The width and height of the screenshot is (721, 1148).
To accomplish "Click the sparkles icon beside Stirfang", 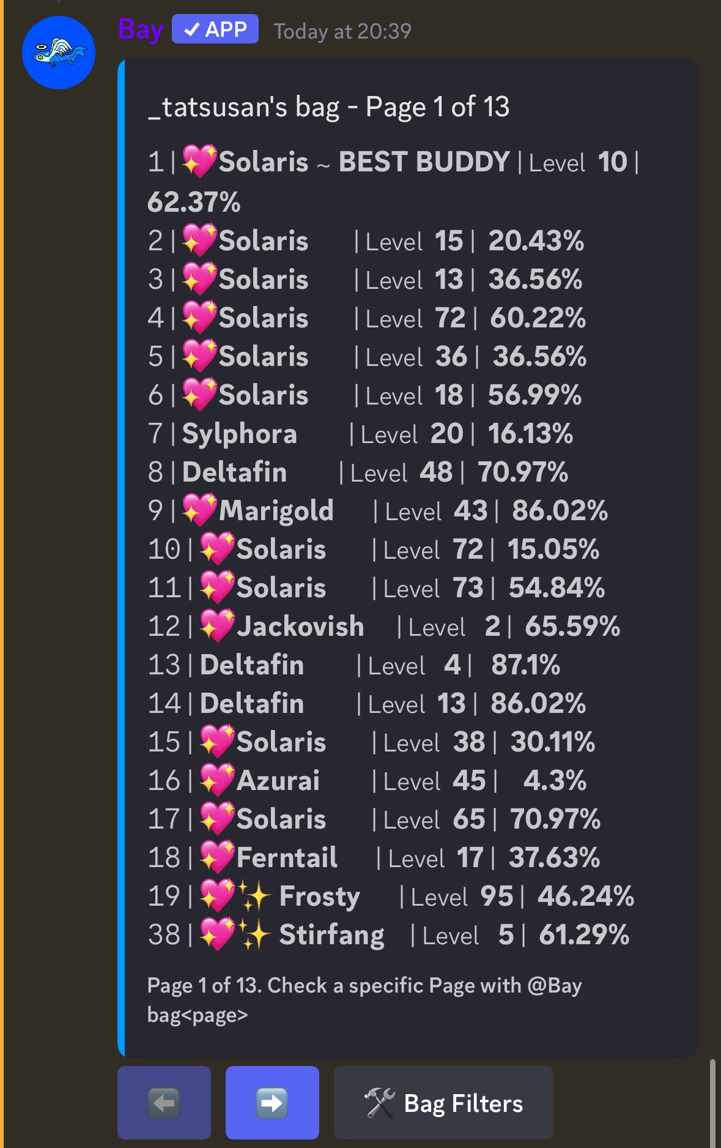I will [254, 935].
